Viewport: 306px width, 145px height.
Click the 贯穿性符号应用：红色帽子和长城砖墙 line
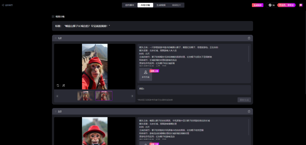click(x=157, y=63)
